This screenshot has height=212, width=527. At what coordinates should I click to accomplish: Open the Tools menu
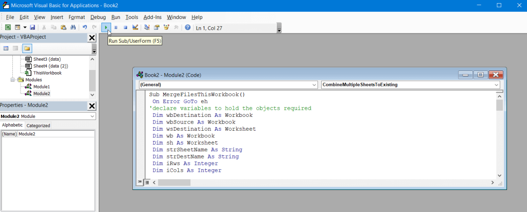132,17
